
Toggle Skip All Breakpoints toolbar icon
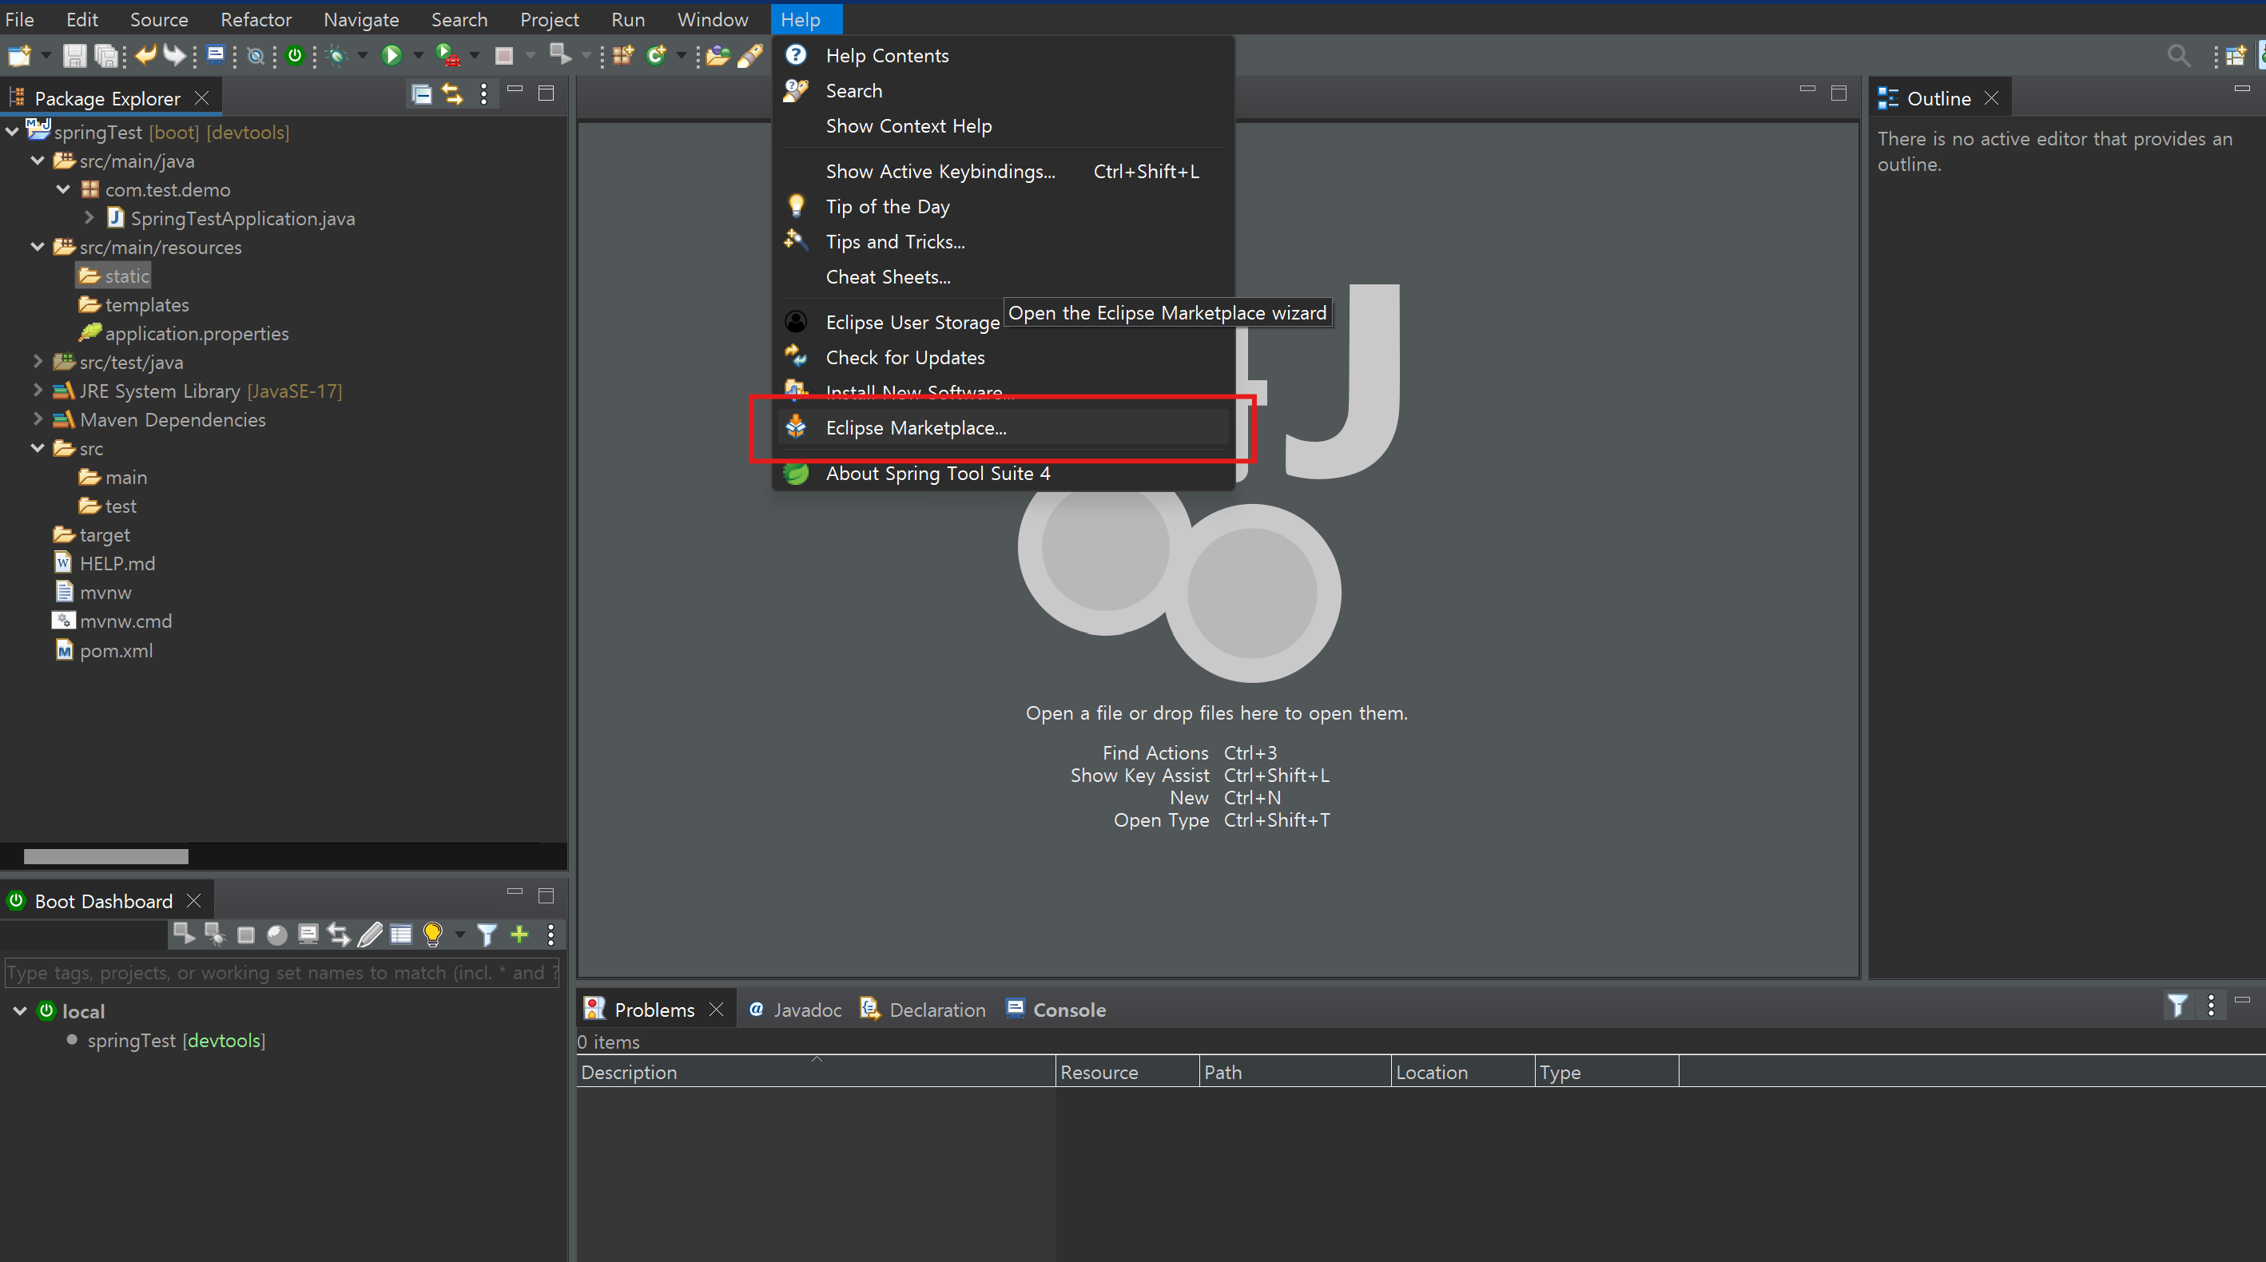[x=255, y=55]
